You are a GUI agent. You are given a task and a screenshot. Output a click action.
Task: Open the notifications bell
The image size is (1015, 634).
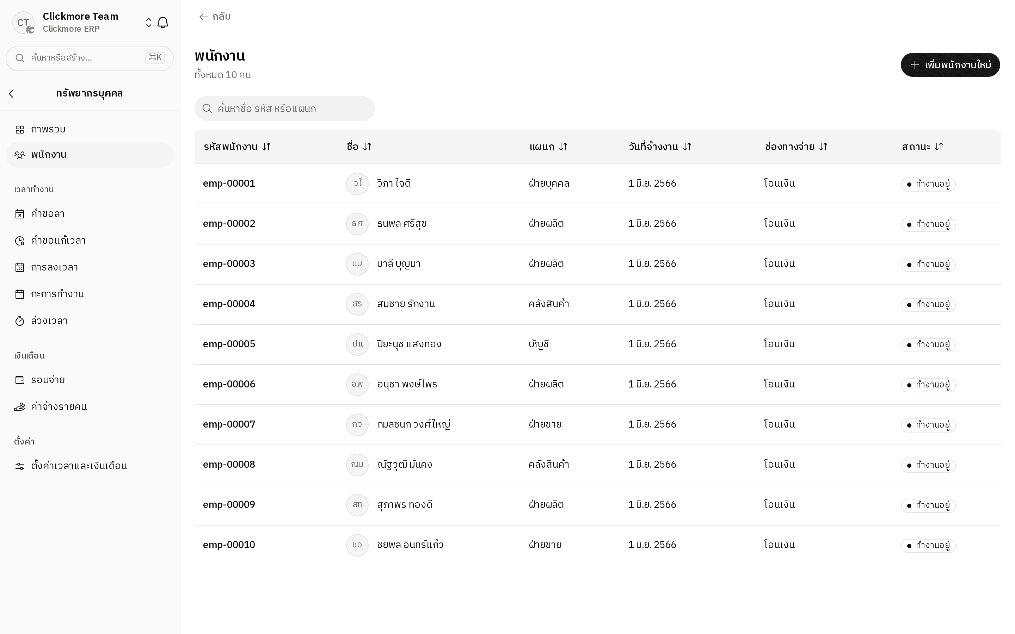[x=163, y=23]
